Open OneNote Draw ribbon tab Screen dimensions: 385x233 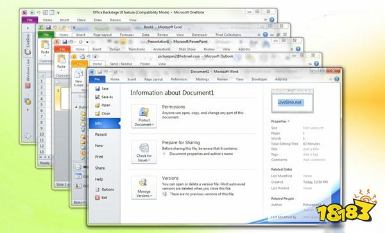98,20
